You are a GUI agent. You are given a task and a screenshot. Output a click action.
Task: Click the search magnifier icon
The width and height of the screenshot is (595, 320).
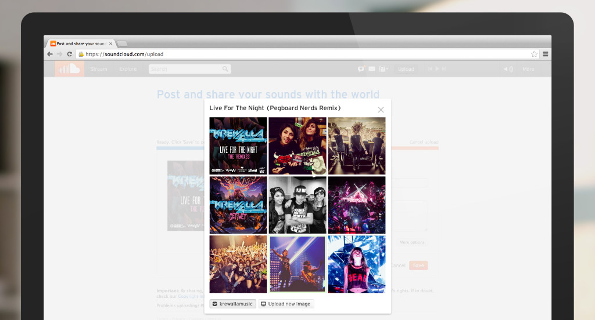[225, 69]
